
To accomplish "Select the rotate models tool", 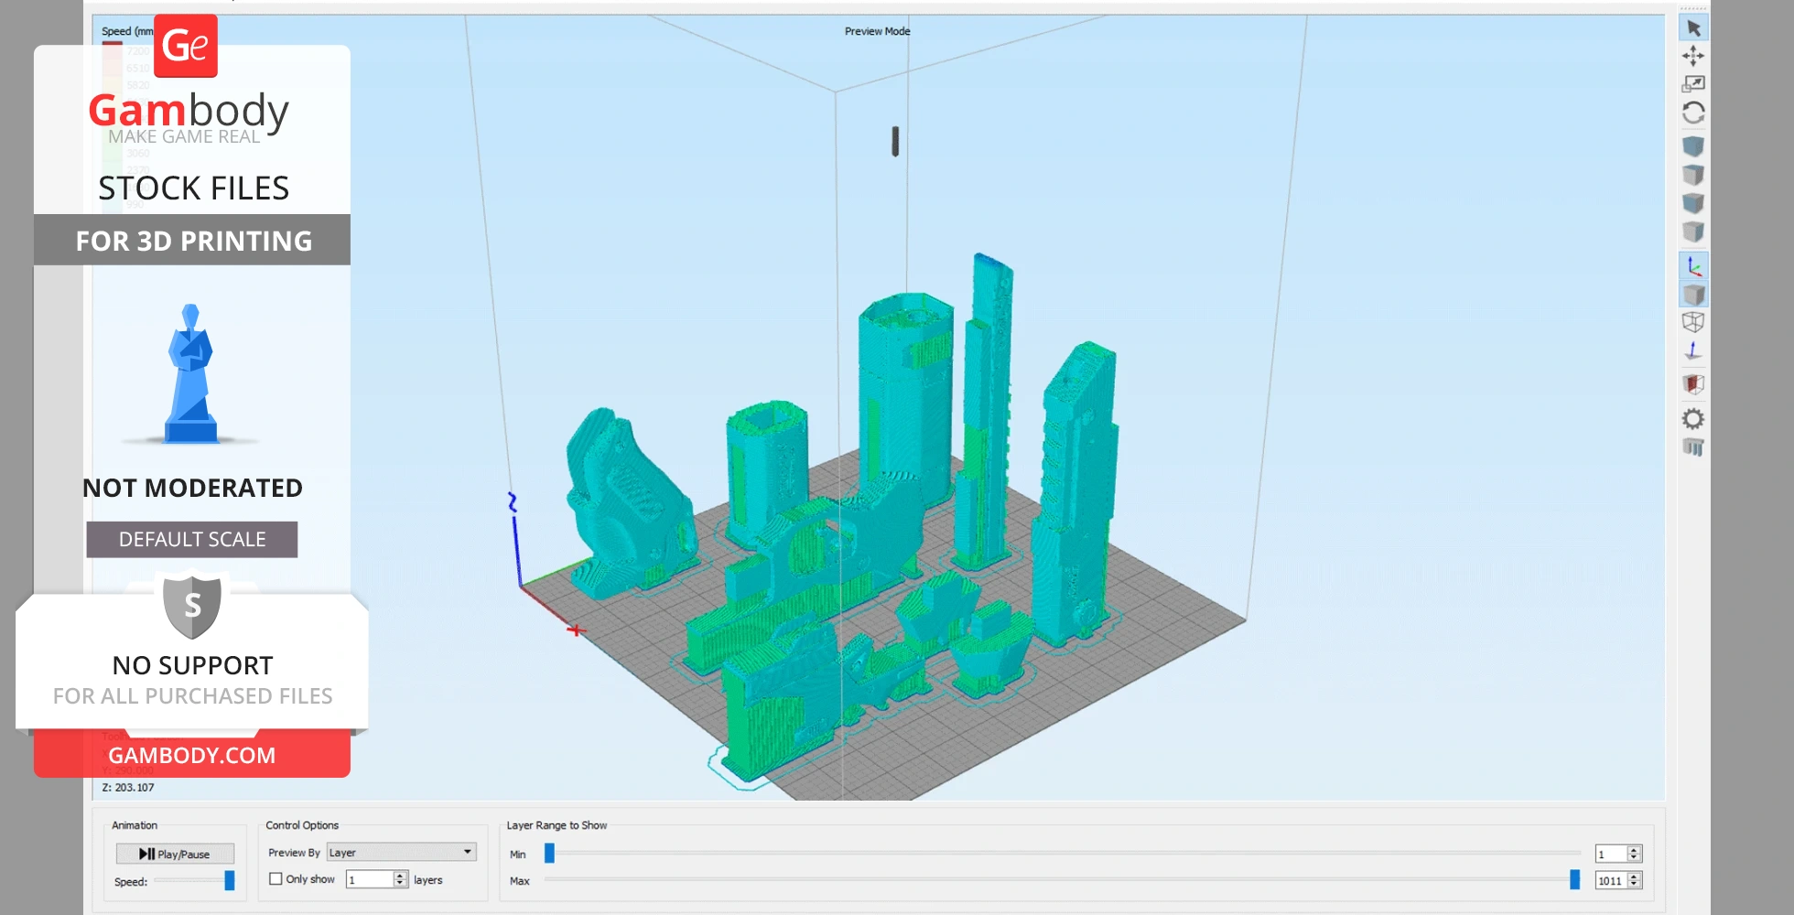I will click(1694, 111).
